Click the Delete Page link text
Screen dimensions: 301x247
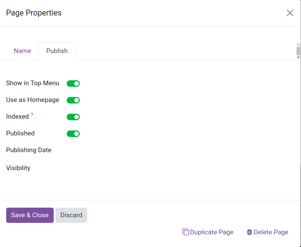271,232
